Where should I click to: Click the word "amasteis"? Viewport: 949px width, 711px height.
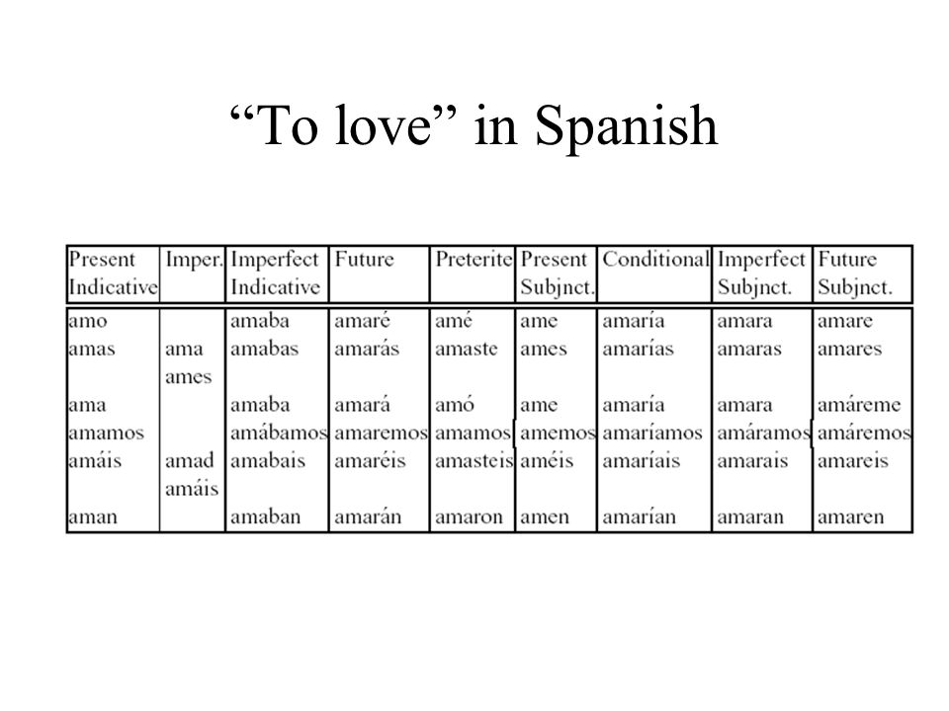[x=474, y=461]
